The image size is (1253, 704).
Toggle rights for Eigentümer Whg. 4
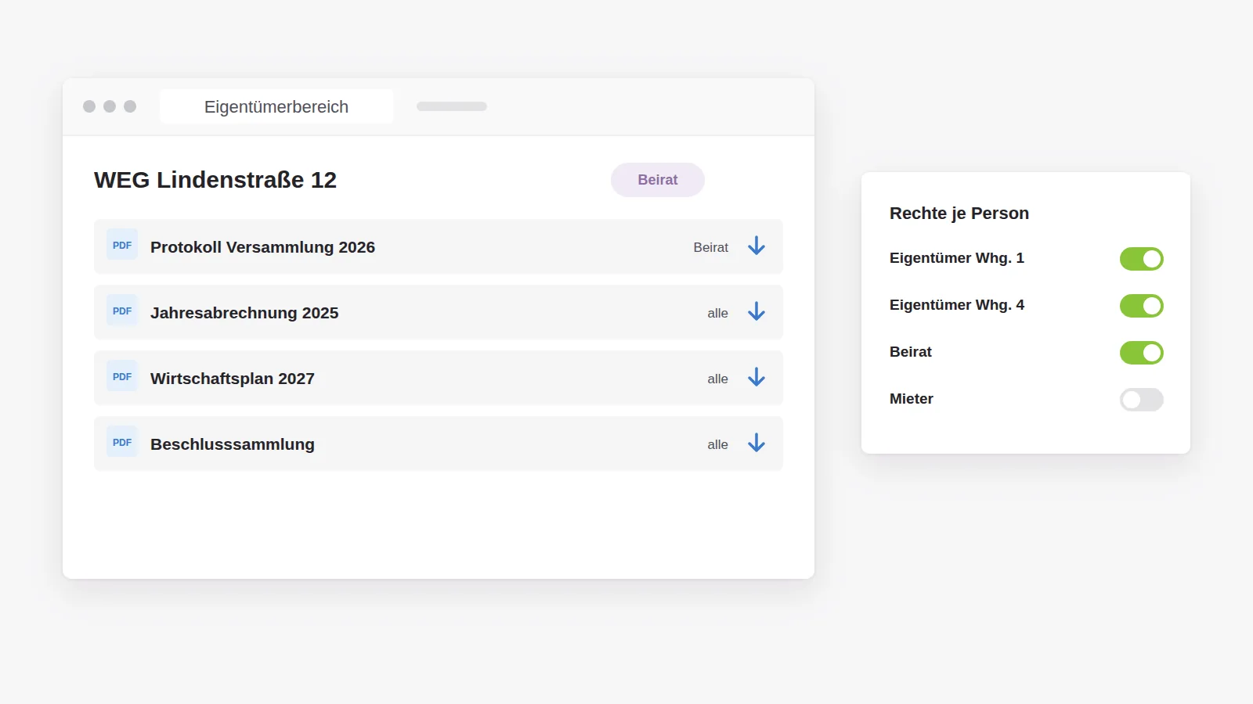[x=1142, y=306]
